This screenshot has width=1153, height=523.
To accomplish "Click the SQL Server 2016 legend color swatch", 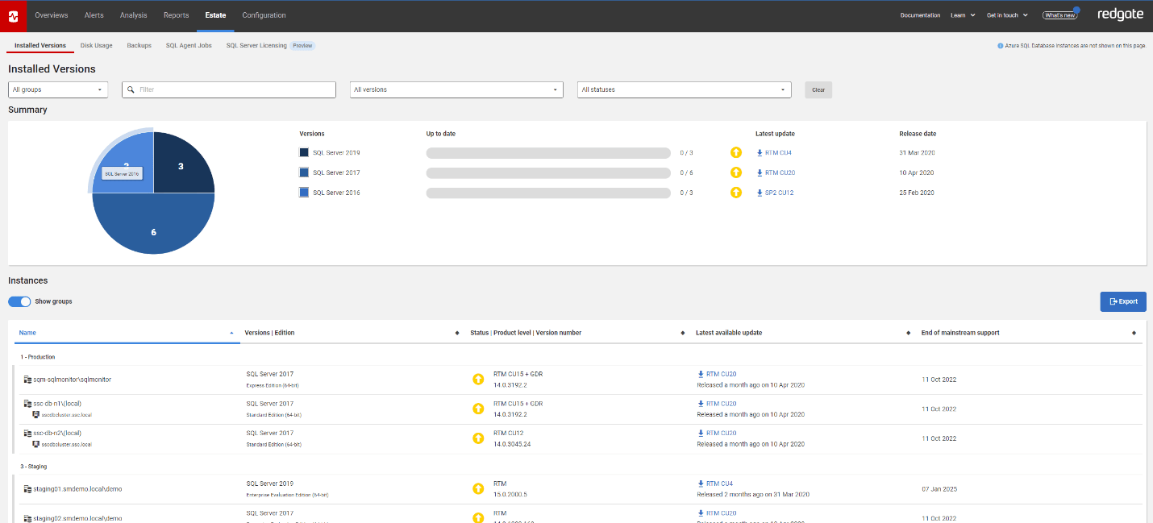I will [x=304, y=193].
